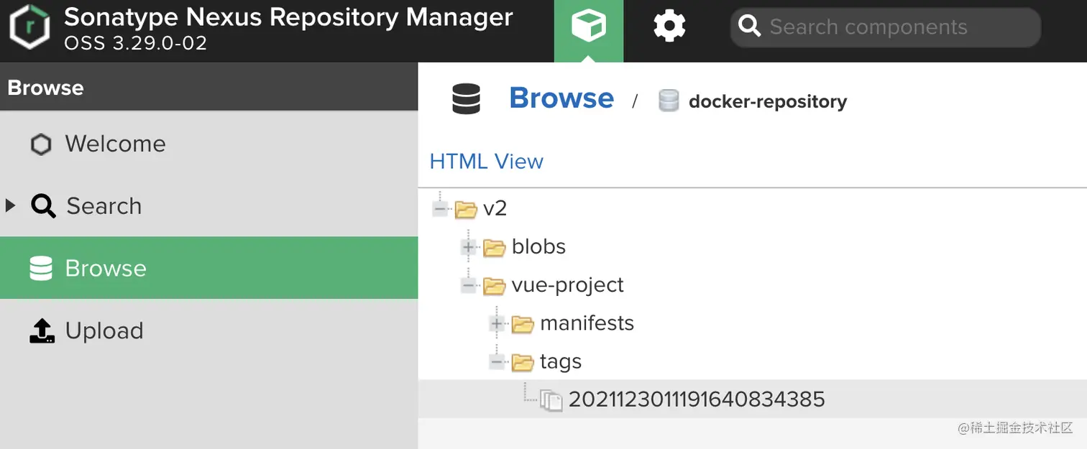
Task: Select Welcome in the sidebar
Action: (x=208, y=144)
